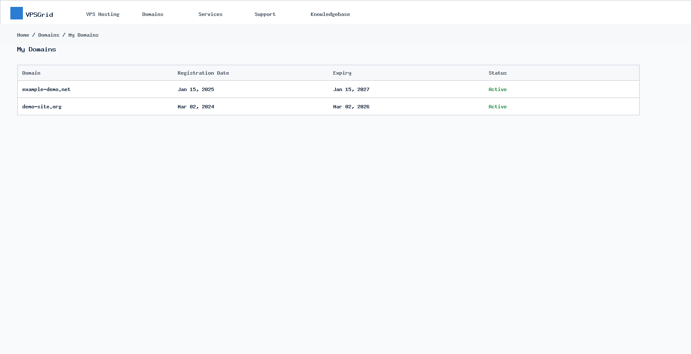Click the Jan 15, 2027 expiry date
This screenshot has height=354, width=691.
tap(351, 89)
